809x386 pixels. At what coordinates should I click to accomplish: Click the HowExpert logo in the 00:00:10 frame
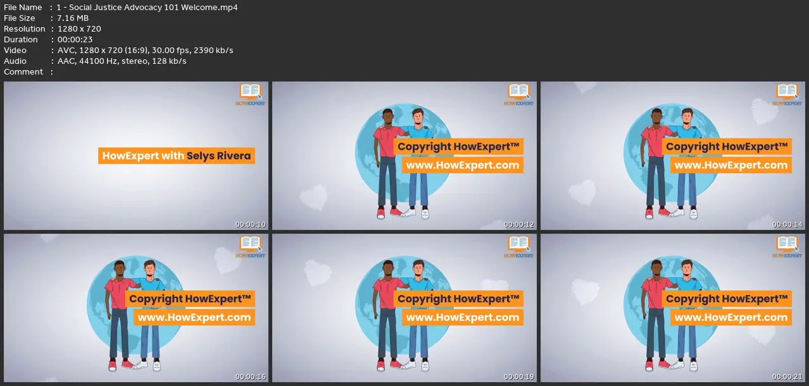(x=251, y=95)
